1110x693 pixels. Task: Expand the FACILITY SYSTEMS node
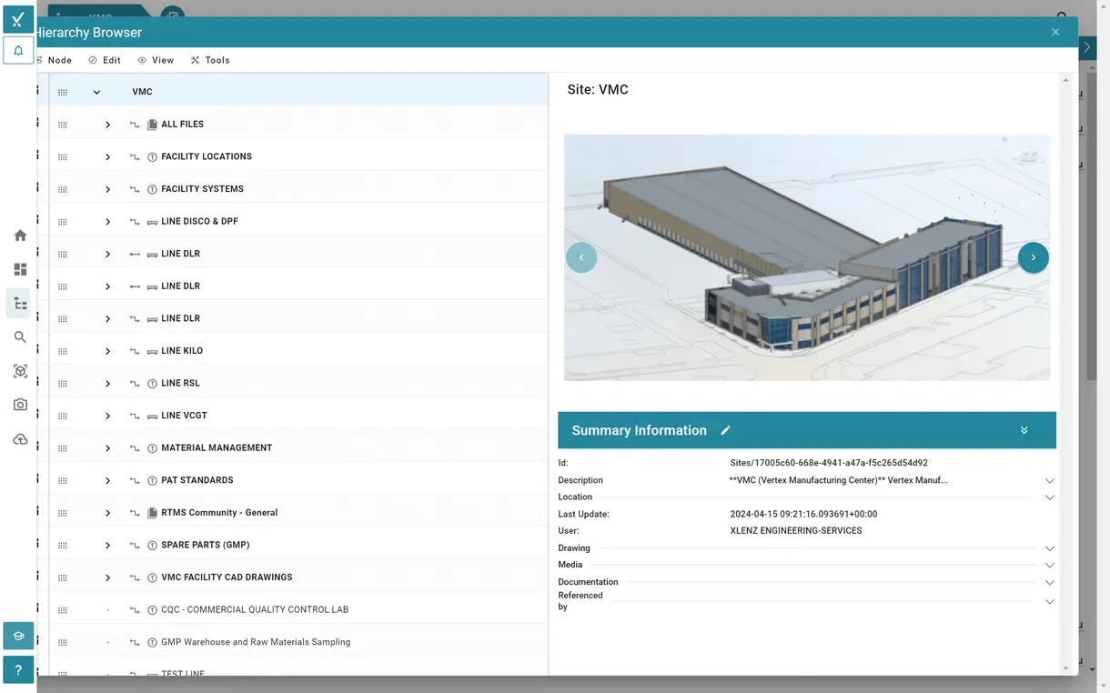107,189
